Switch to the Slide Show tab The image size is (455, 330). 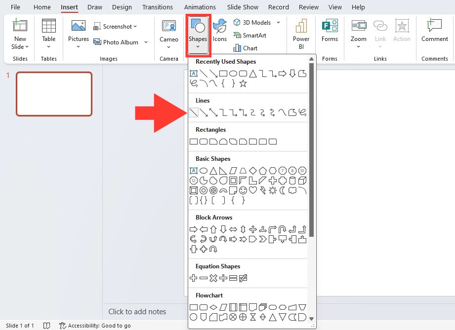(243, 7)
